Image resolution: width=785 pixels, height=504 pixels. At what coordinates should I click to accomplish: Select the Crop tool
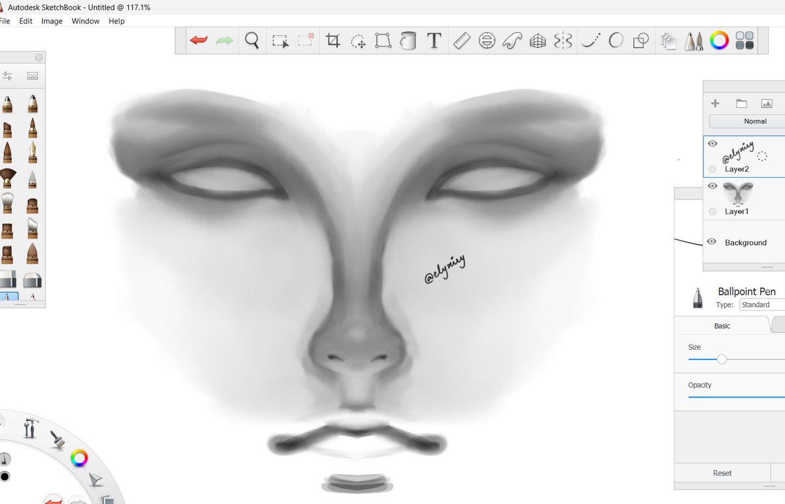click(x=333, y=41)
